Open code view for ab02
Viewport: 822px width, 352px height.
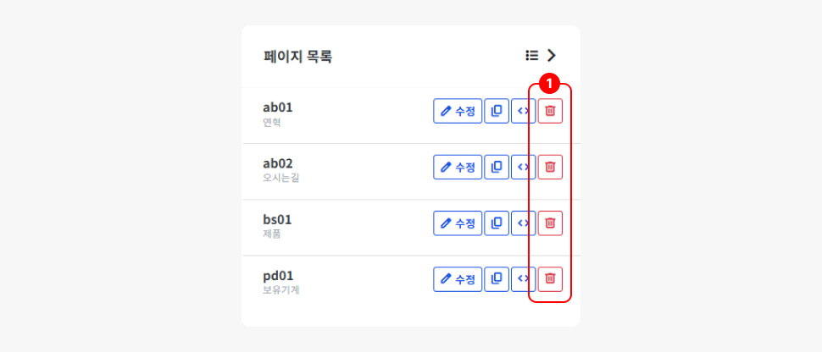[x=522, y=167]
